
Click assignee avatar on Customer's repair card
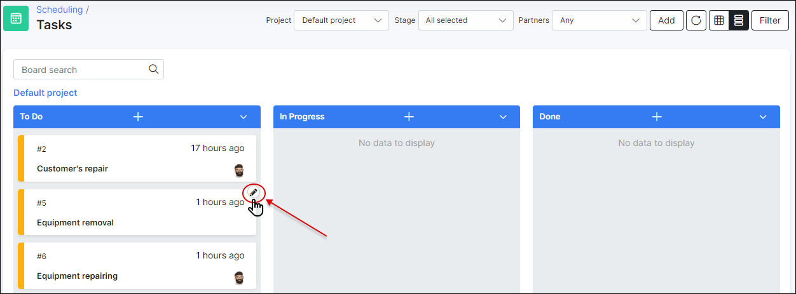(x=239, y=170)
